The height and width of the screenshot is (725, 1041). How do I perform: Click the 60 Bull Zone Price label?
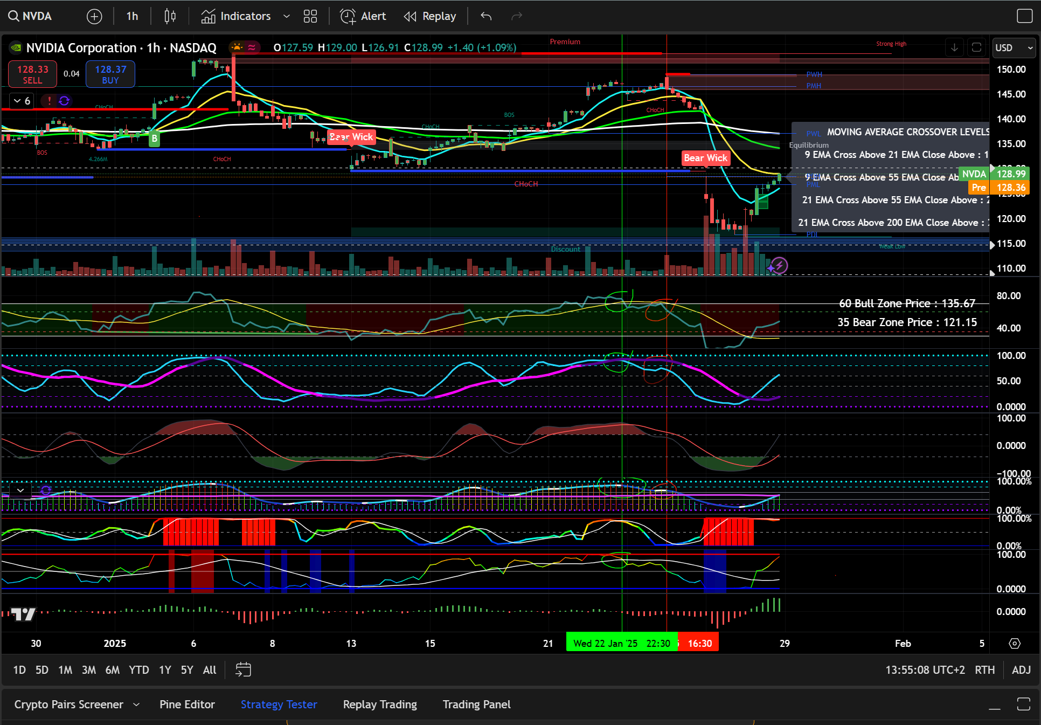click(x=907, y=303)
